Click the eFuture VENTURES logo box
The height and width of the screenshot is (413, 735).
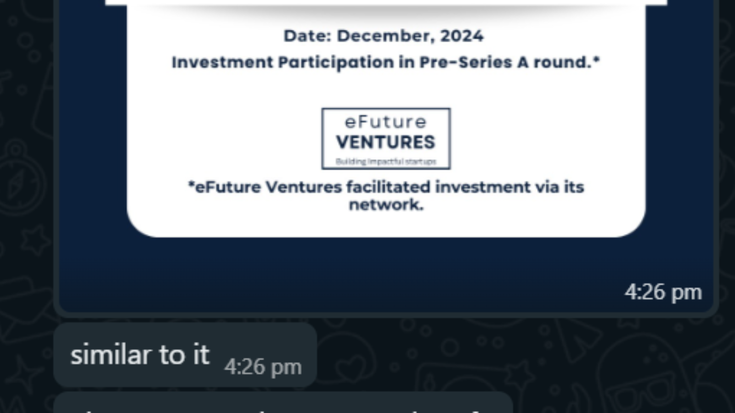(x=386, y=139)
